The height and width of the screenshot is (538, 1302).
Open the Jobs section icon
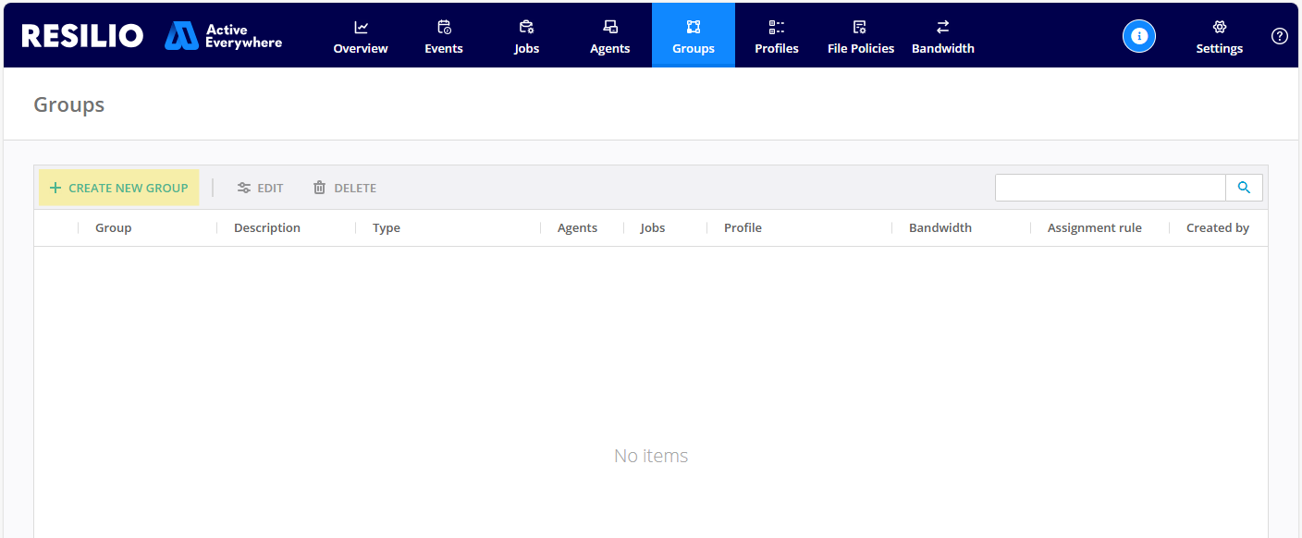pos(526,28)
